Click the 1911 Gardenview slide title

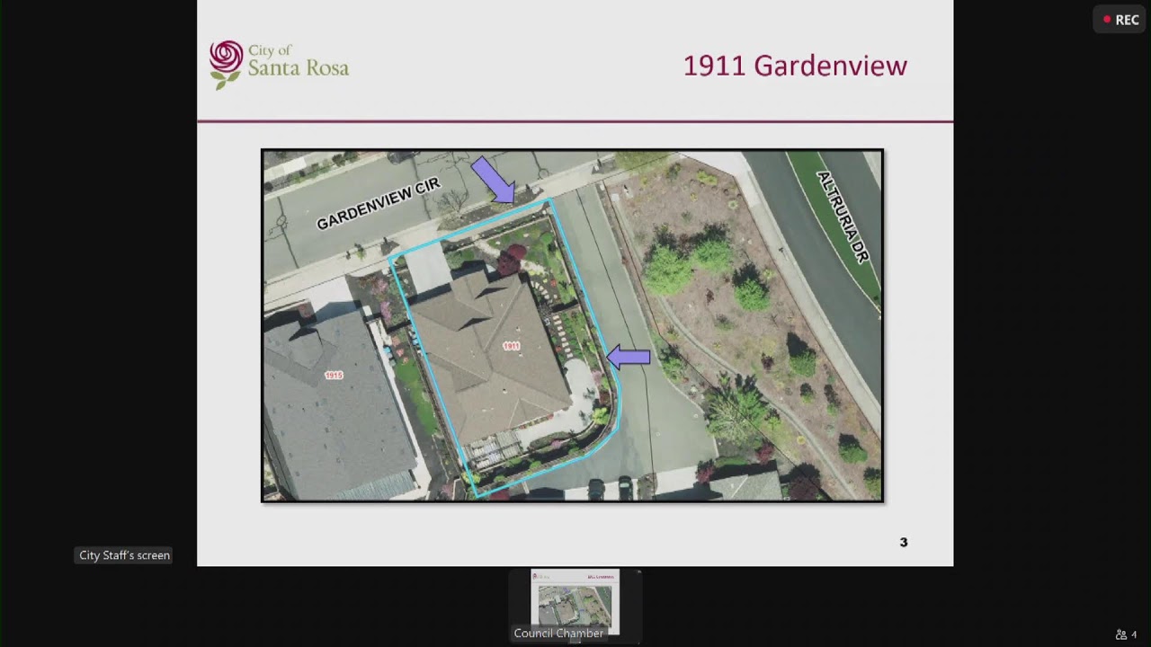795,66
